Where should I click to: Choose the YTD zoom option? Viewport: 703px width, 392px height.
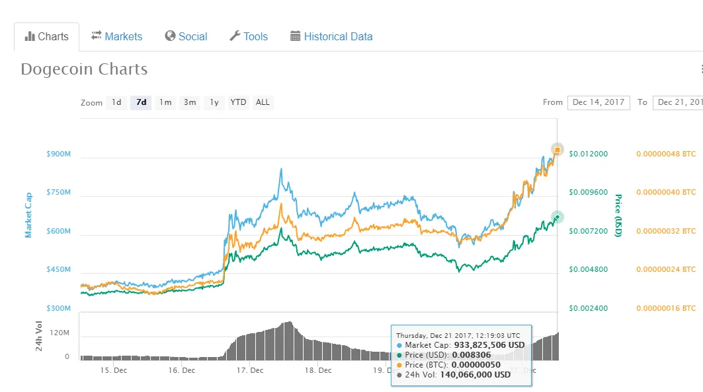tap(238, 102)
